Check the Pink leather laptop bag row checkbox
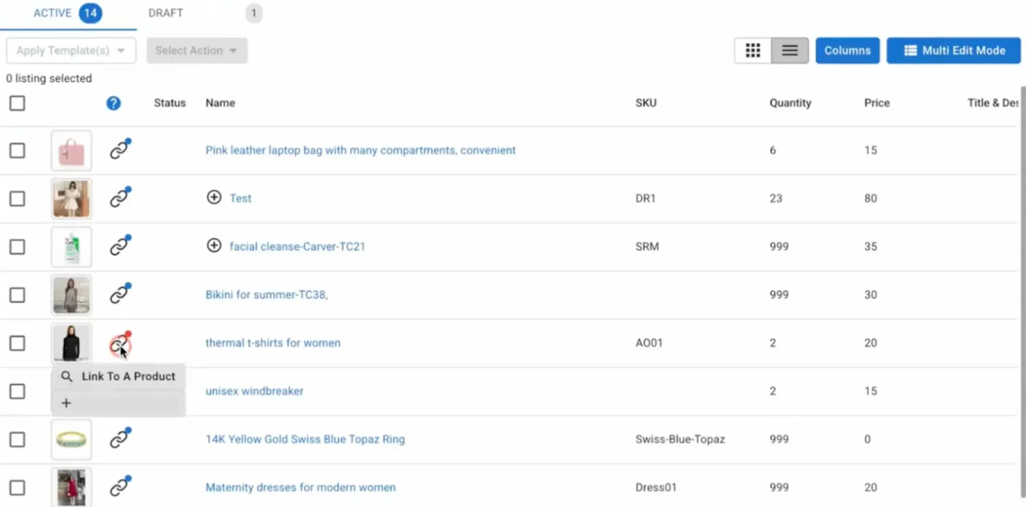The width and height of the screenshot is (1026, 507). pyautogui.click(x=17, y=151)
